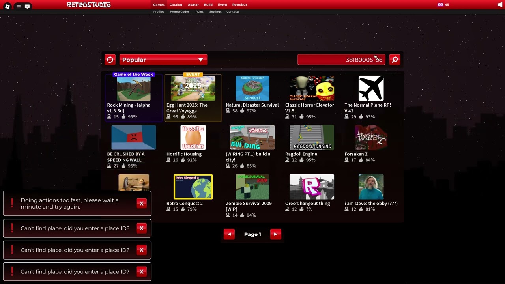Open the Retrobux tab
Image resolution: width=505 pixels, height=284 pixels.
tap(240, 5)
